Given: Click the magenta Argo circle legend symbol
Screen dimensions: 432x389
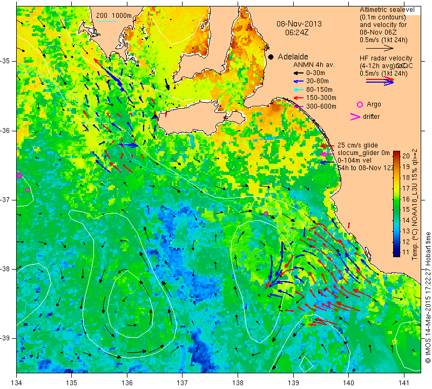Looking at the screenshot, I should pyautogui.click(x=360, y=104).
